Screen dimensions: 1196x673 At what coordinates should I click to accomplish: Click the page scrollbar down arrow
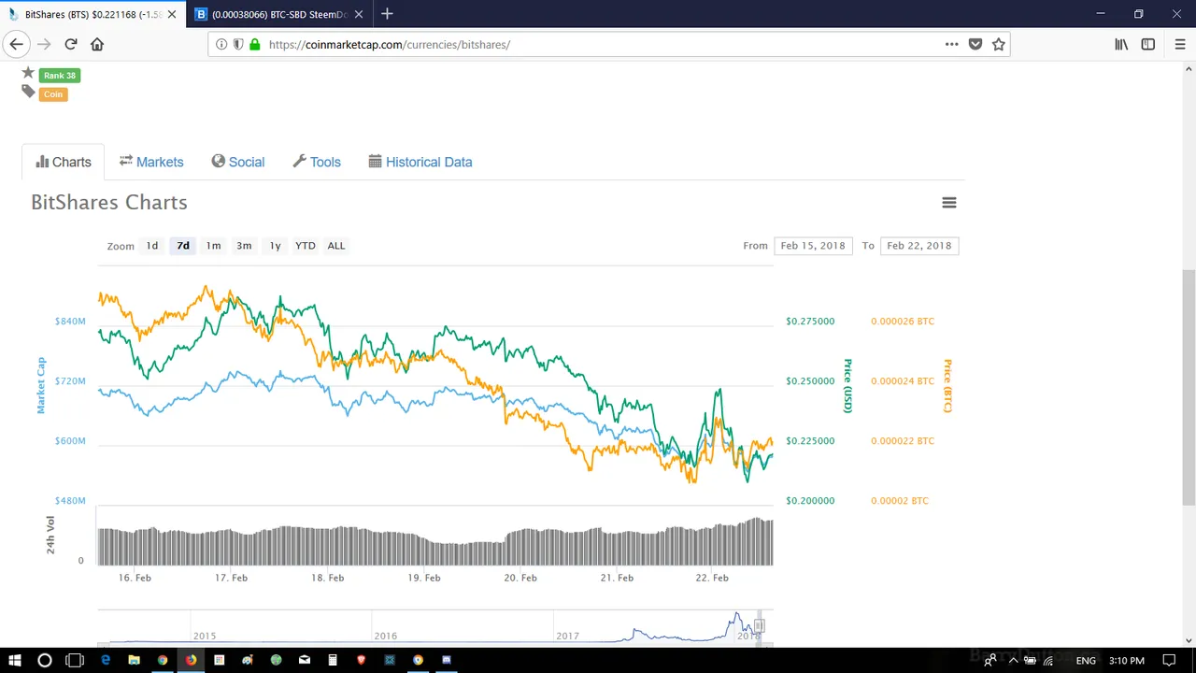click(1189, 640)
